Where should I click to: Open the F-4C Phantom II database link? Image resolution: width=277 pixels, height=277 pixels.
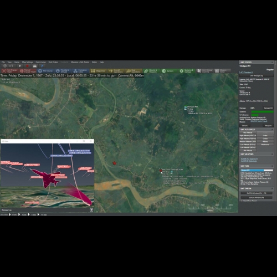tap(245, 73)
